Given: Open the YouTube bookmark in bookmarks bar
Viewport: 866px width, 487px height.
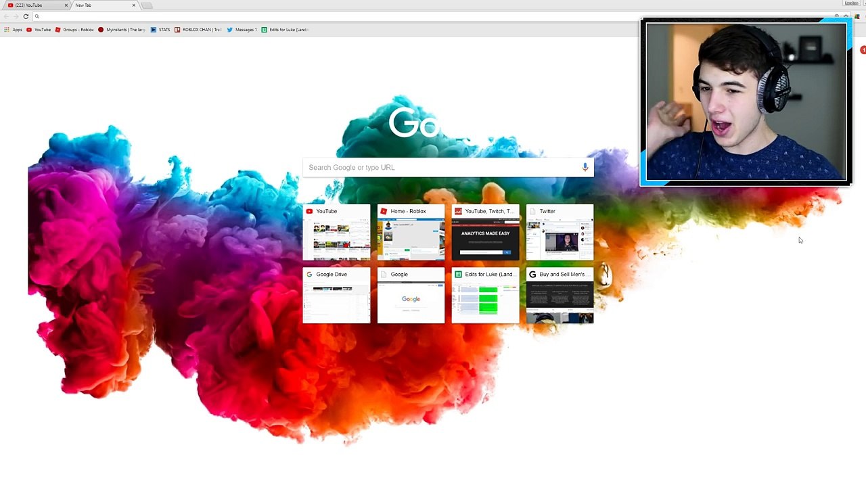Looking at the screenshot, I should pyautogui.click(x=39, y=30).
